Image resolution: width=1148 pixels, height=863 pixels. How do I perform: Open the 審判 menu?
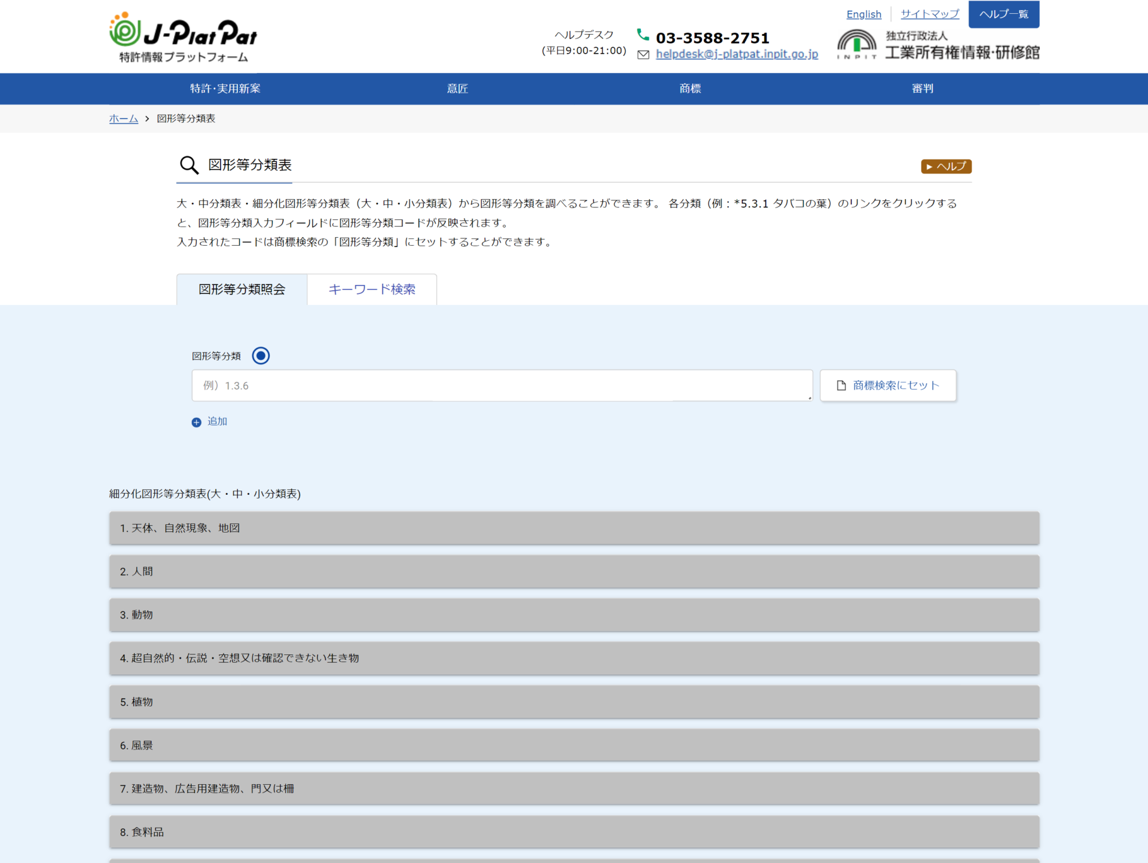click(x=923, y=88)
